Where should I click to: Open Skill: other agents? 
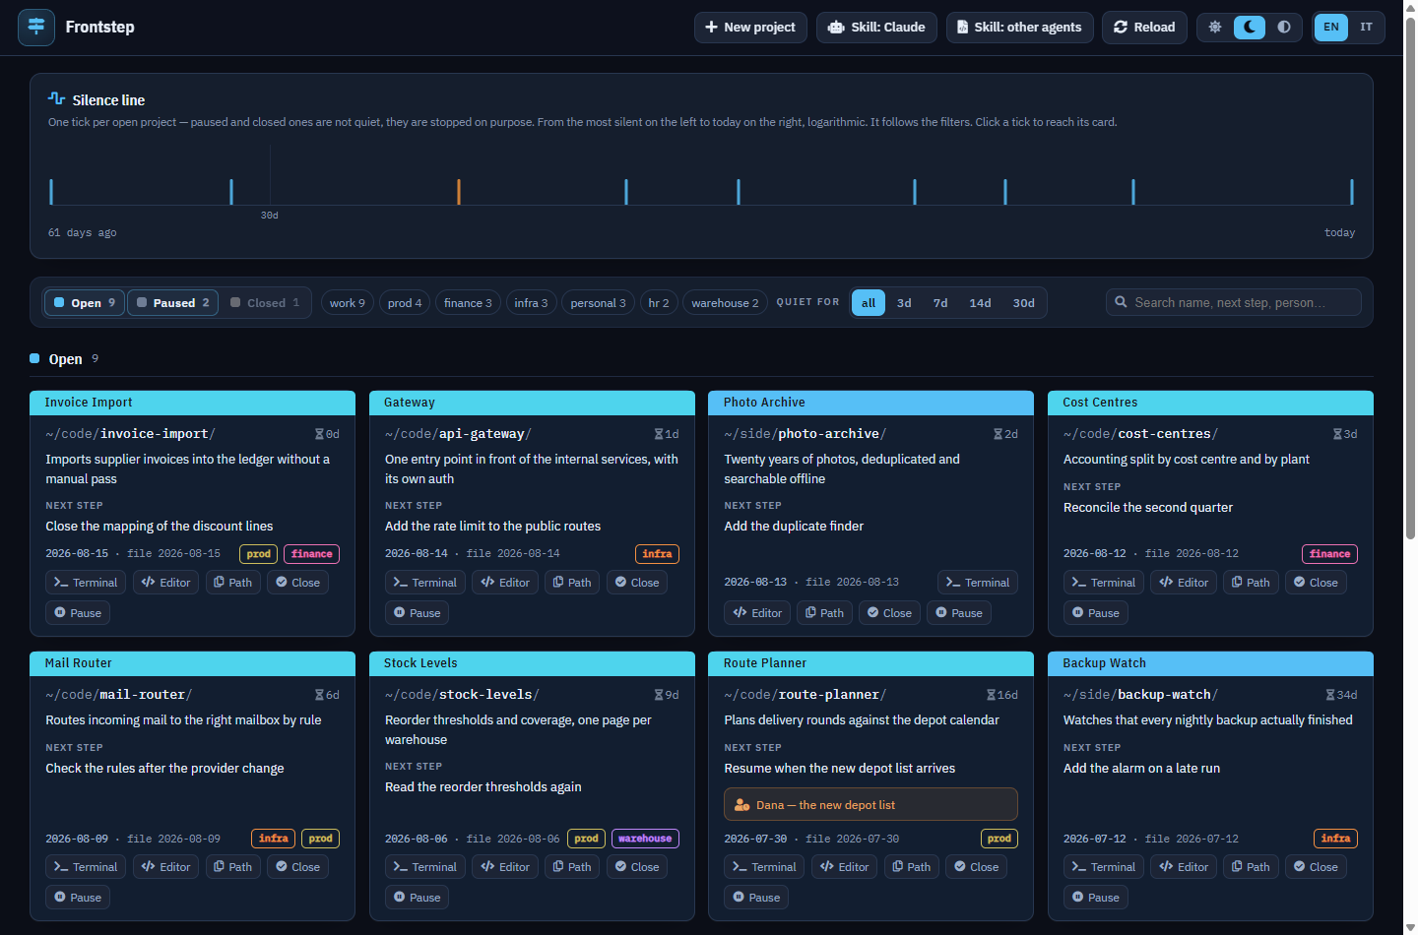click(x=1019, y=28)
